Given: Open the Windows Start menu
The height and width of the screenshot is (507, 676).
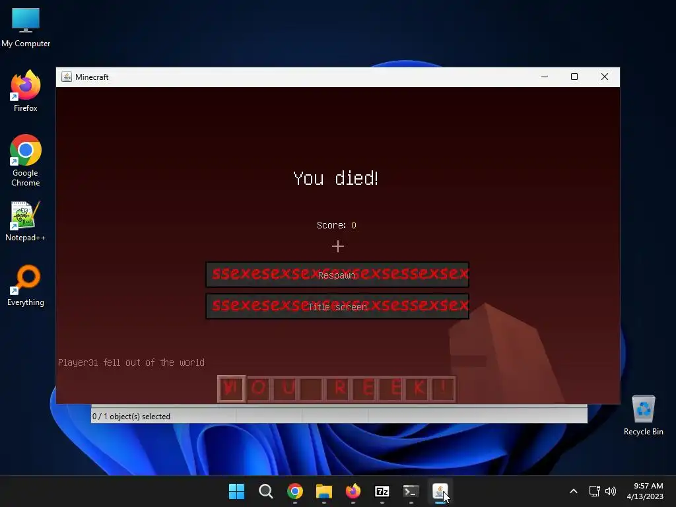Looking at the screenshot, I should [x=236, y=491].
